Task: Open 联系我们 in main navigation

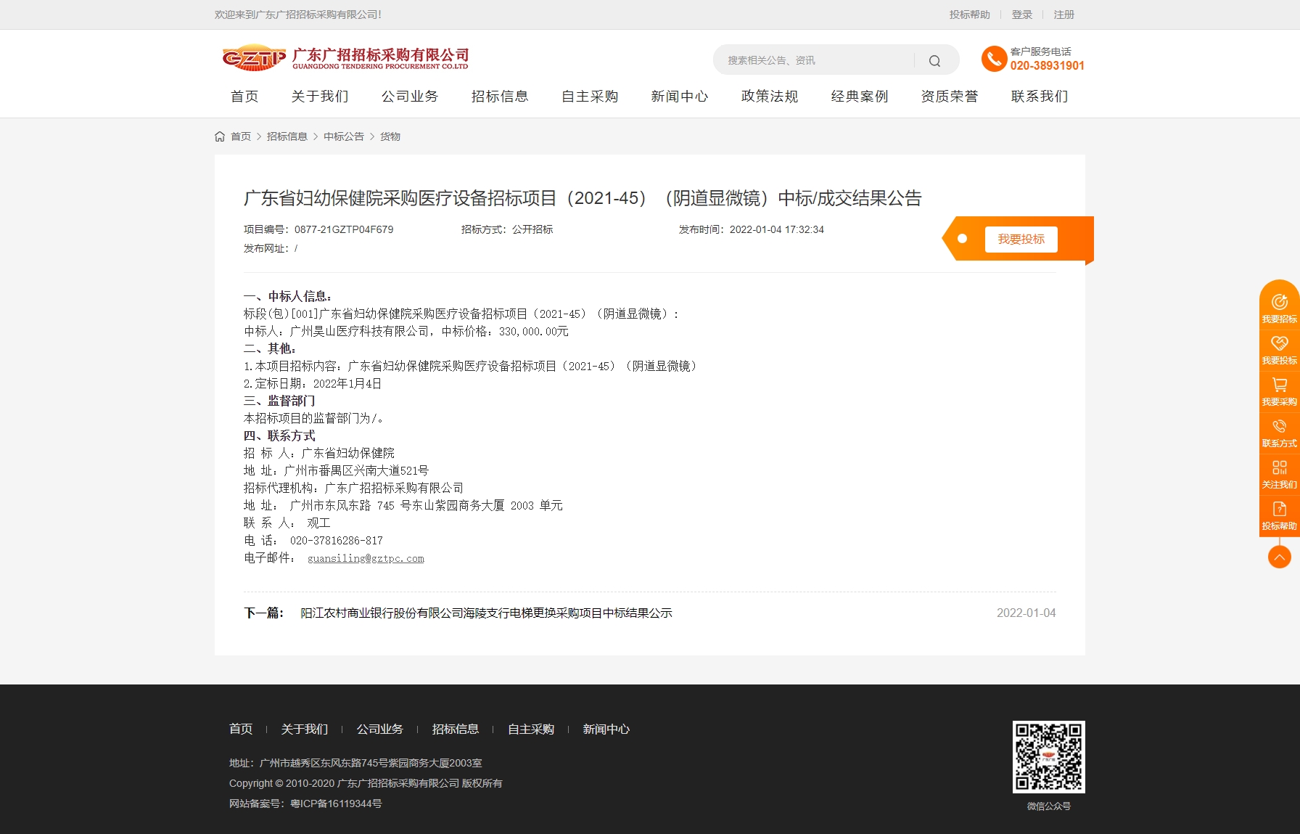Action: coord(1040,97)
